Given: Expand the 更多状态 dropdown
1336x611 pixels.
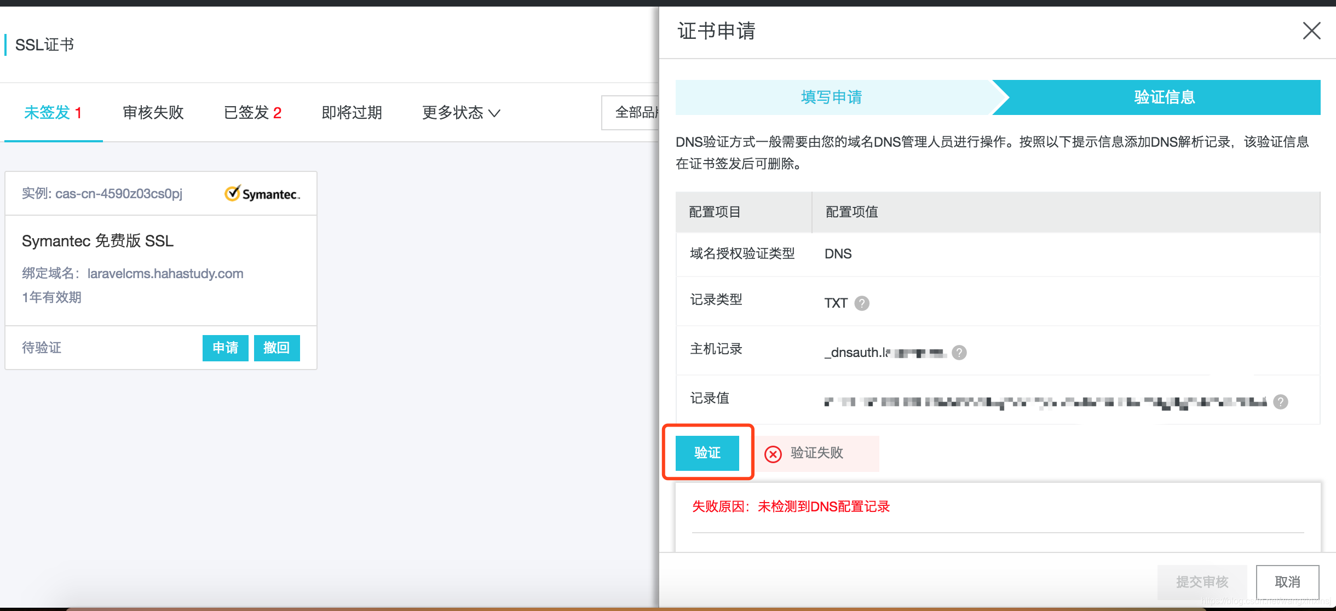Looking at the screenshot, I should pyautogui.click(x=461, y=113).
